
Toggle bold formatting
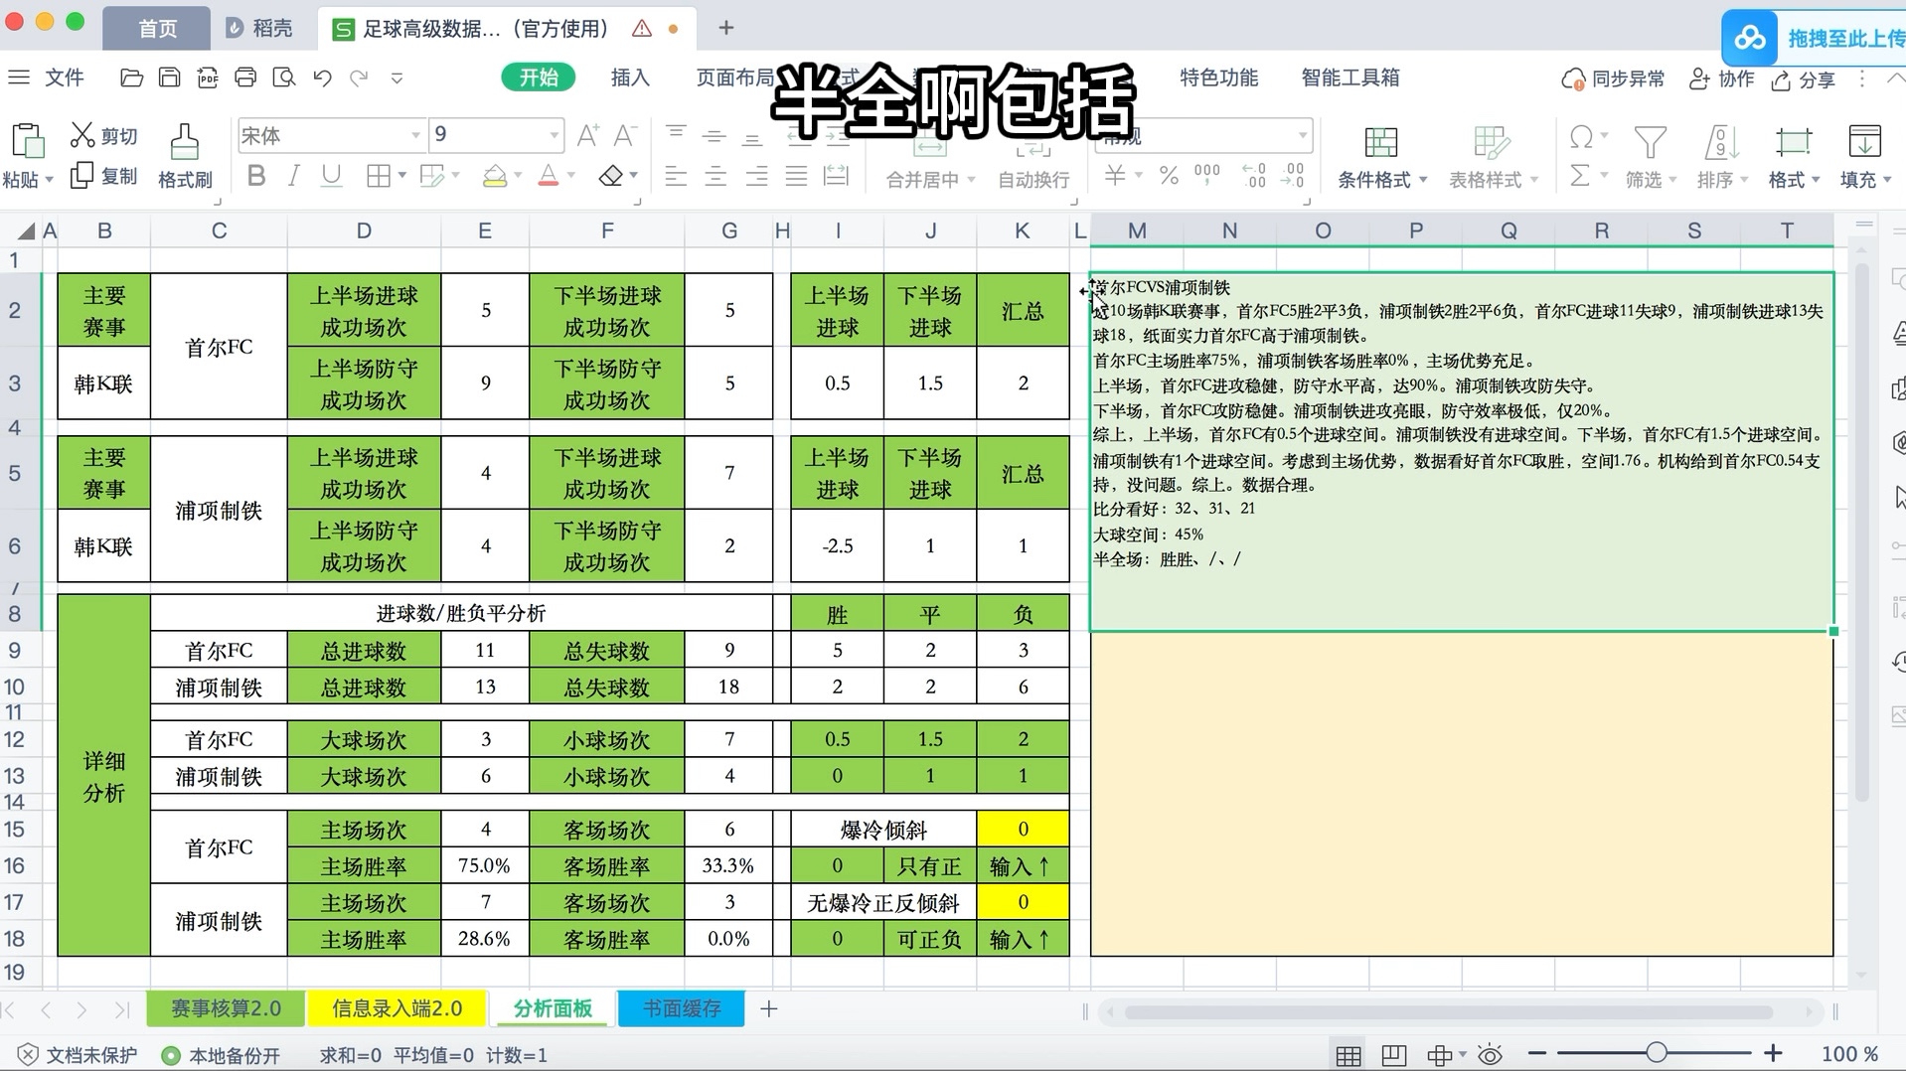coord(256,177)
